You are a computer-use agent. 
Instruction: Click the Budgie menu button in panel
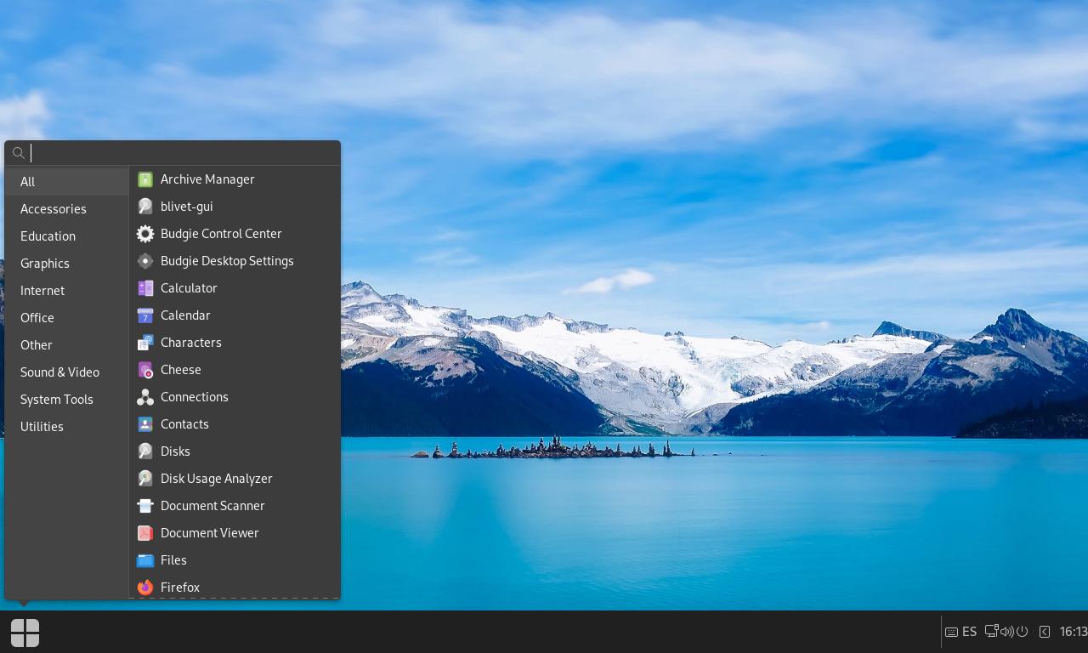point(25,633)
